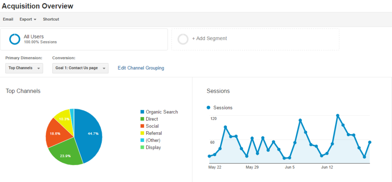Screen dimensions: 392x182
Task: Click the Email toolbar option
Action: coord(8,19)
